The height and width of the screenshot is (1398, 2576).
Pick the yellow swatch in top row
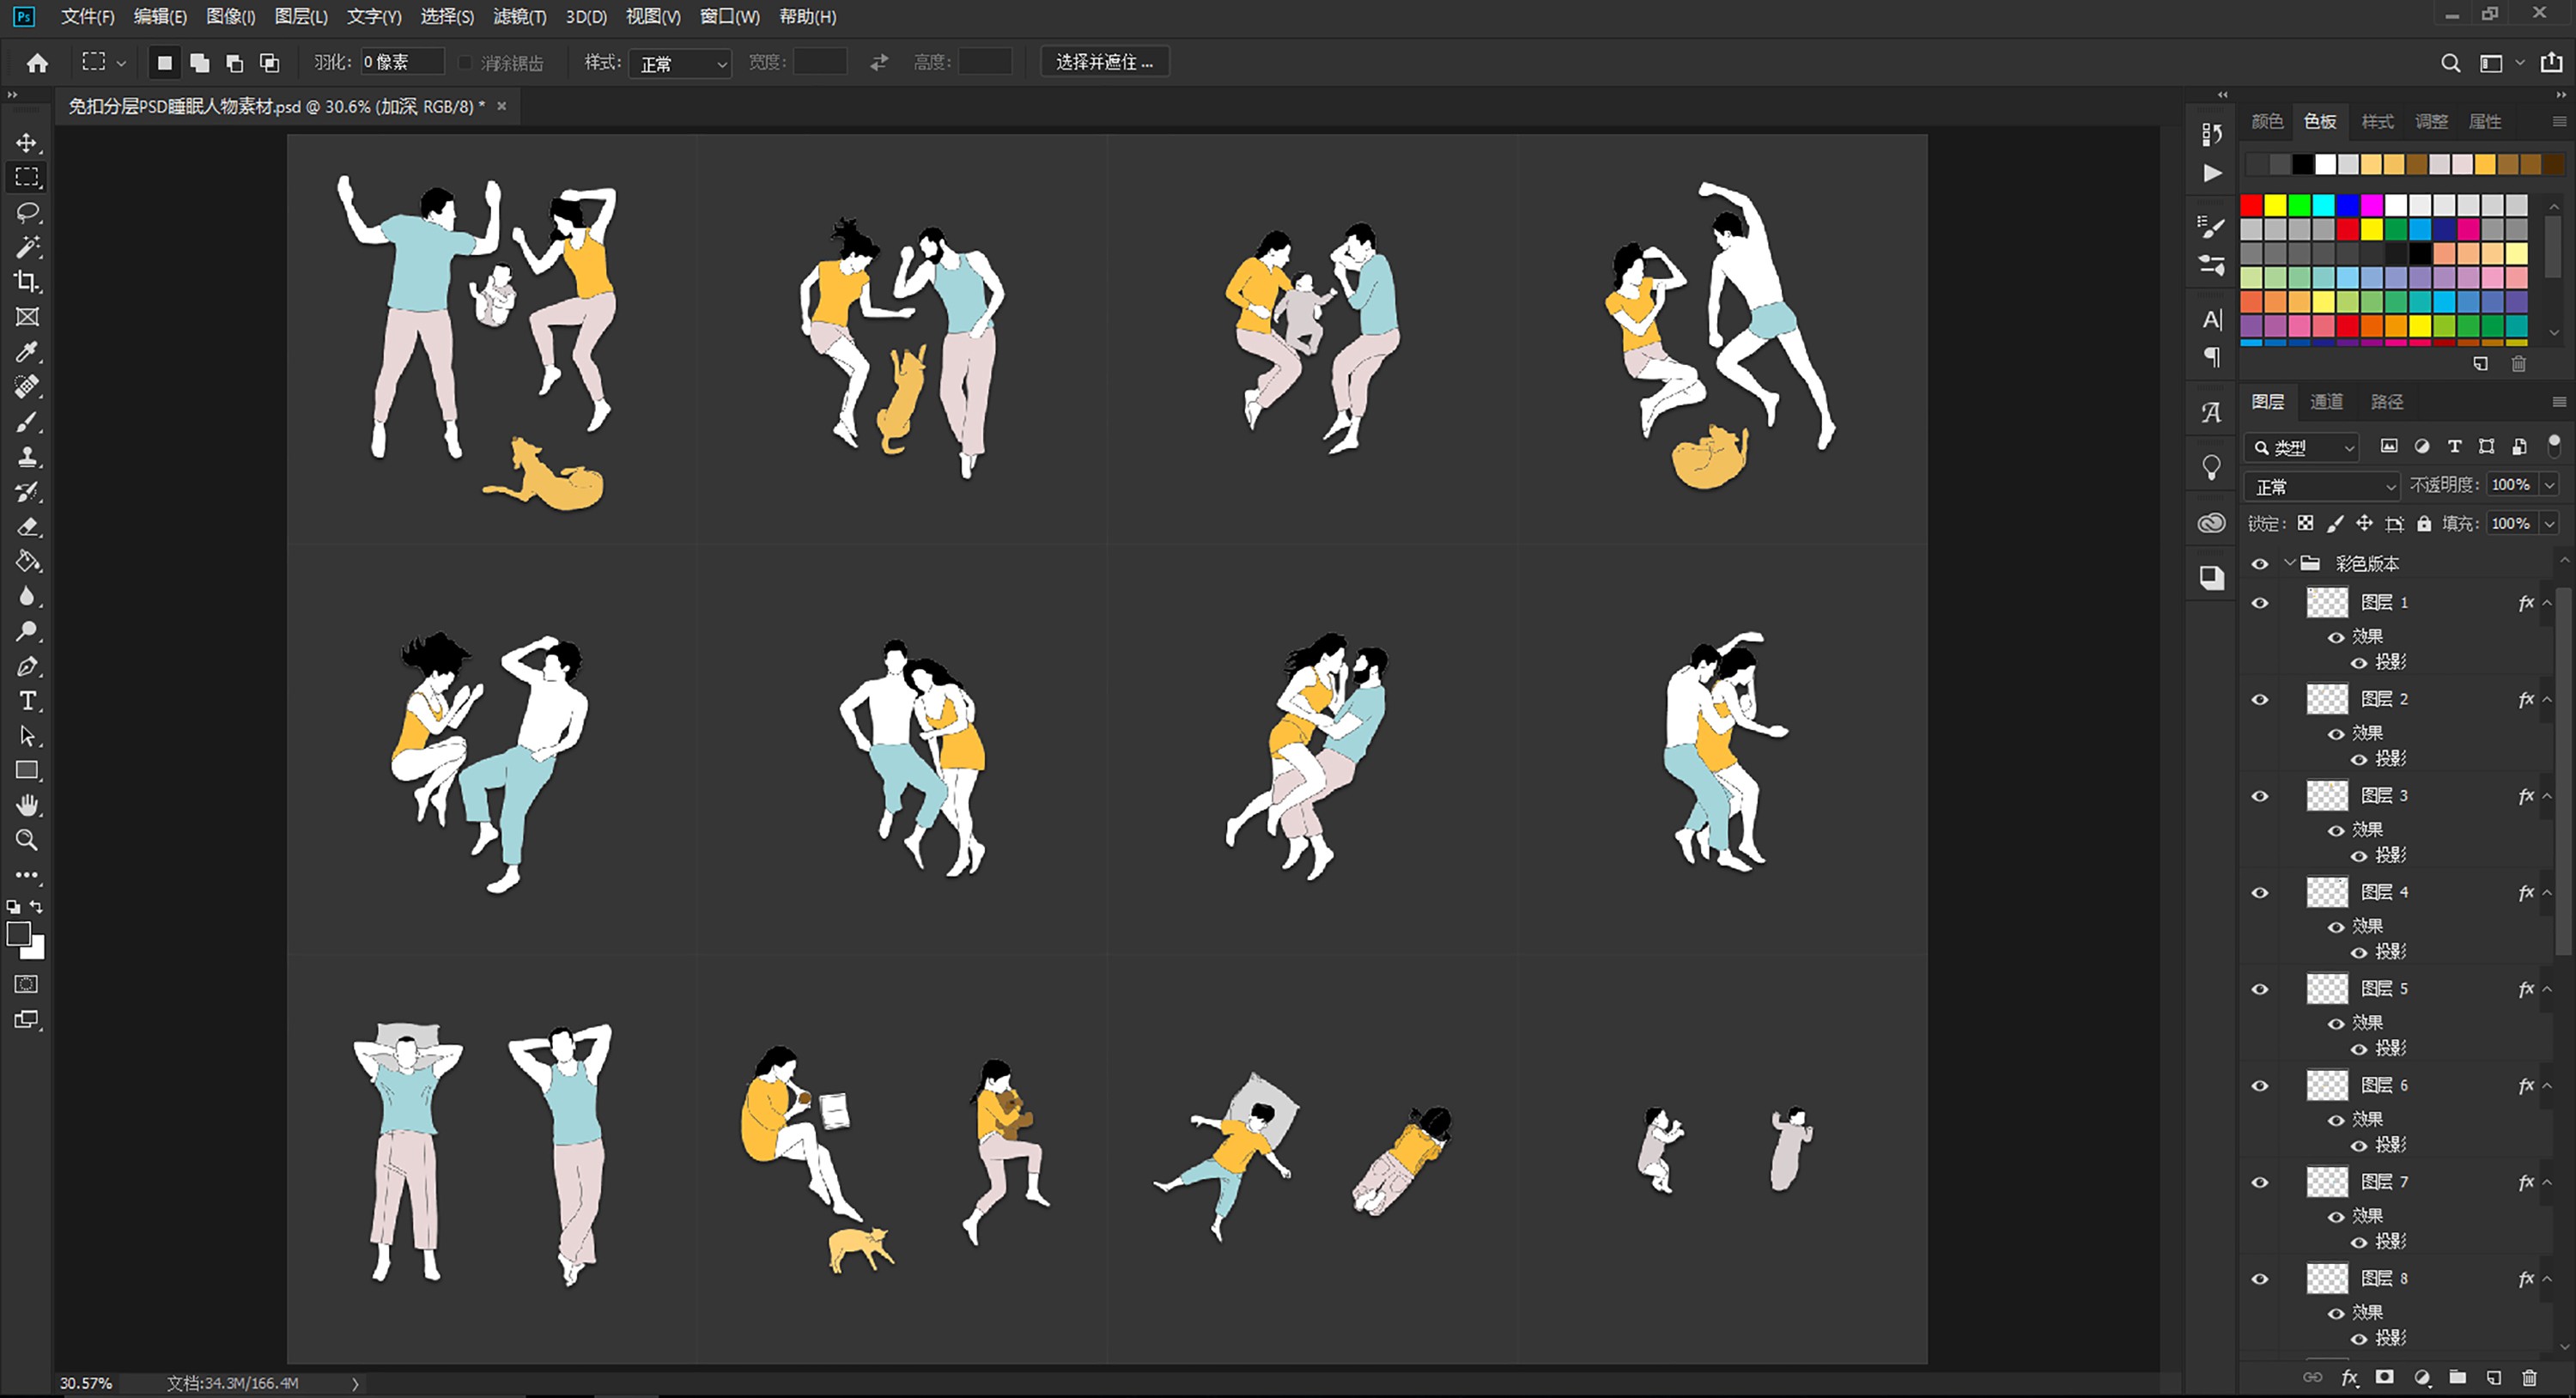[x=2276, y=205]
